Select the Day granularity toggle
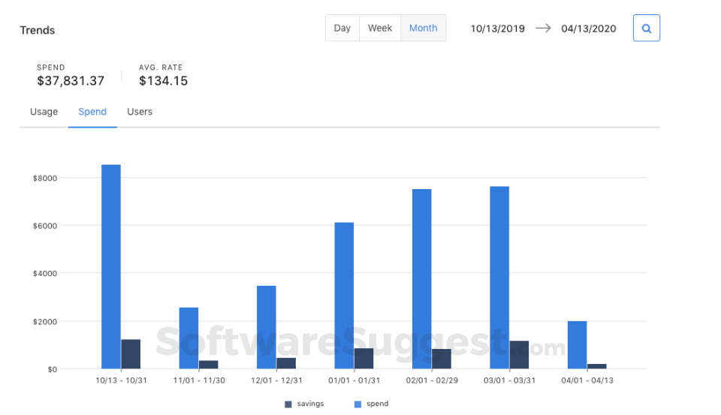 pos(342,28)
